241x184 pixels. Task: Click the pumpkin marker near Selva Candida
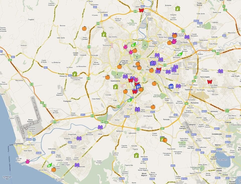(84, 29)
